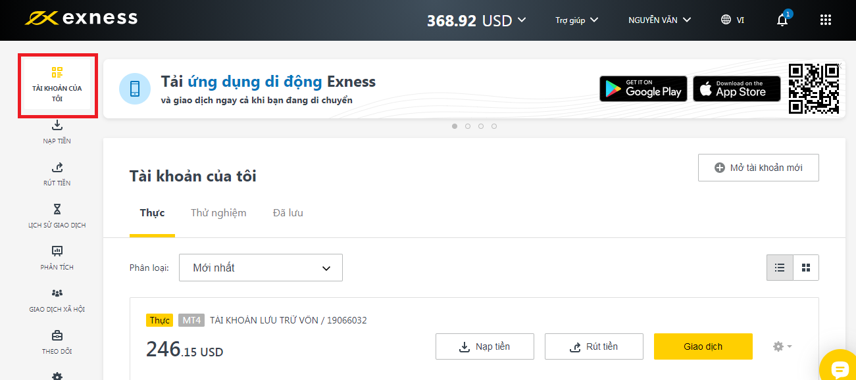Switch account display to list view
This screenshot has width=856, height=380.
coord(780,268)
